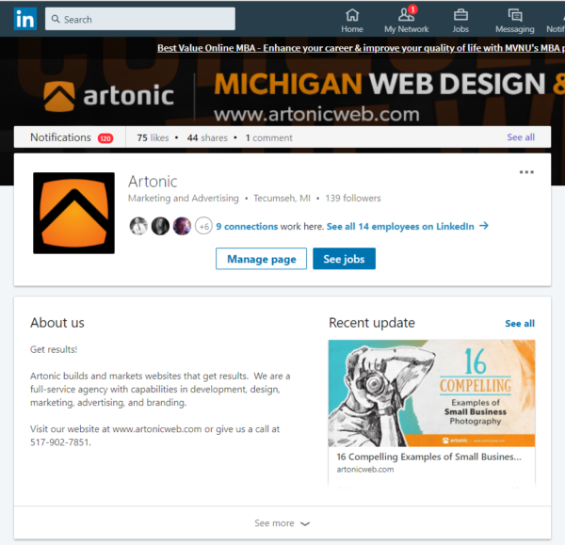Click the Get results! text
The width and height of the screenshot is (565, 545).
[x=54, y=349]
